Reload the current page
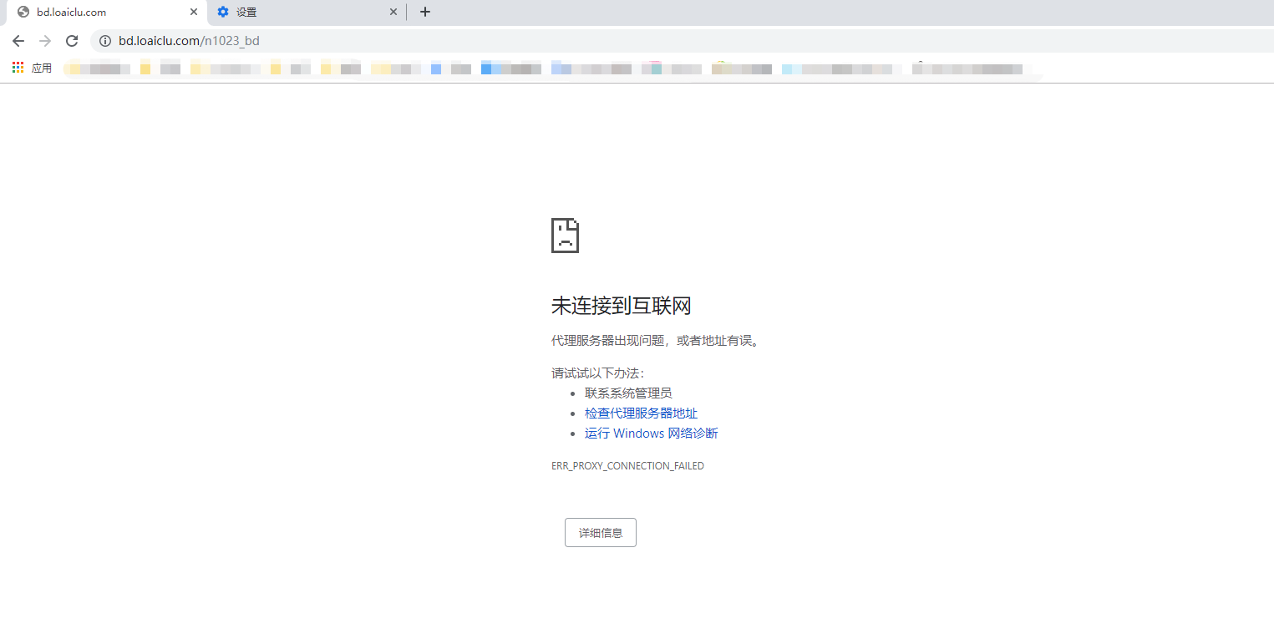 pos(71,40)
